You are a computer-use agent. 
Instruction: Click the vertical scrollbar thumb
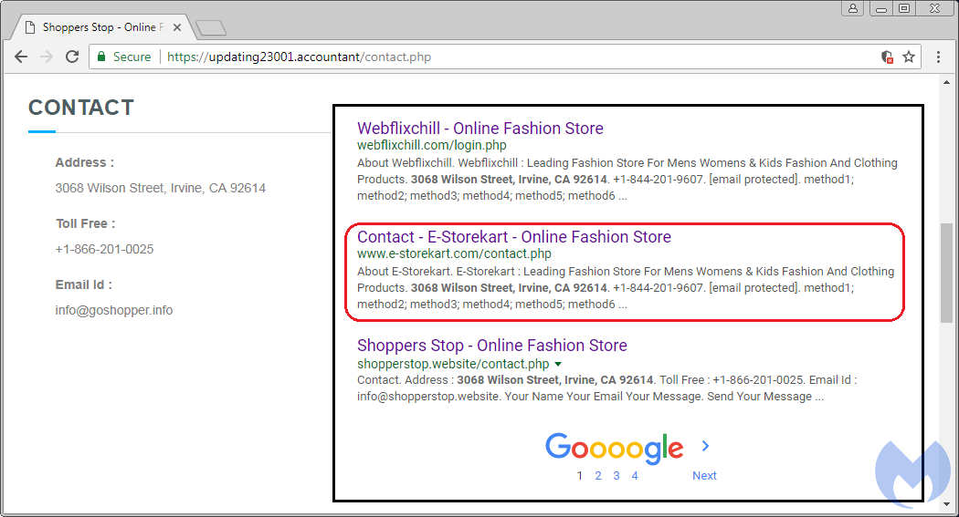946,274
